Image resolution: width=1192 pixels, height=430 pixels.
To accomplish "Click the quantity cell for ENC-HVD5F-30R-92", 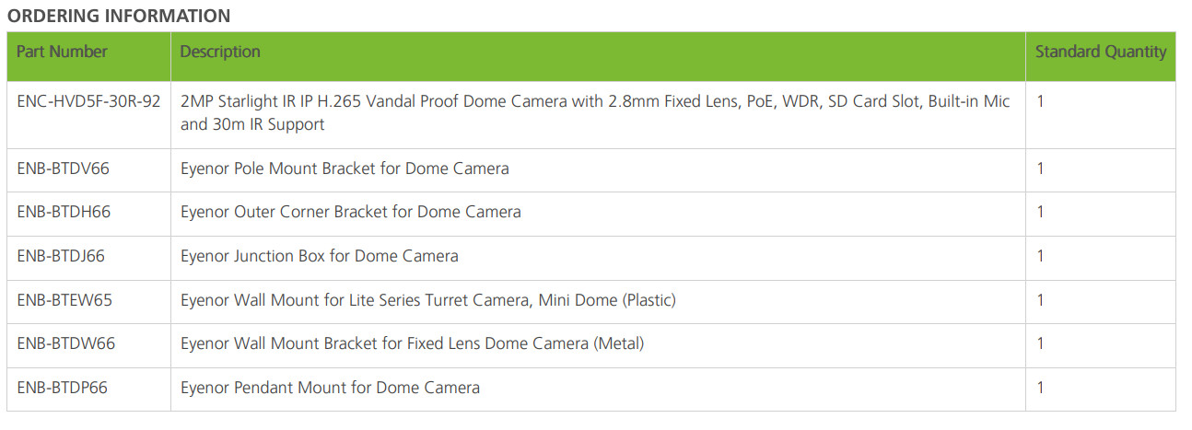I will pyautogui.click(x=1041, y=101).
